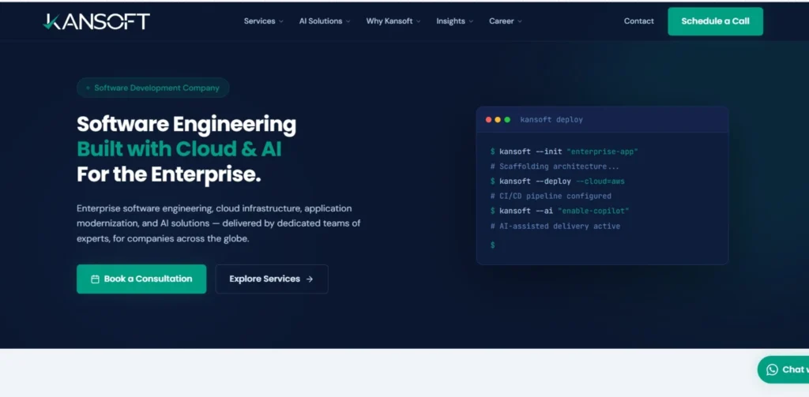Expand the Services chevron arrow
The image size is (809, 397).
coord(281,21)
